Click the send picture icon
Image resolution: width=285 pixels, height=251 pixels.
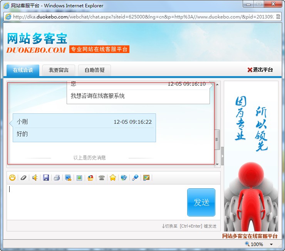coord(79,178)
